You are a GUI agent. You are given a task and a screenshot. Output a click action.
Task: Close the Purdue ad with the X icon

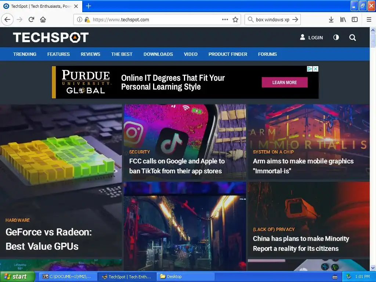316,69
